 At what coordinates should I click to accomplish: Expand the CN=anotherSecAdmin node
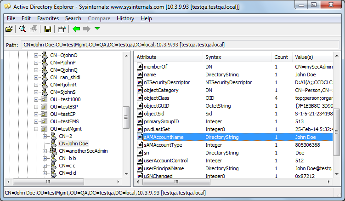45,151
